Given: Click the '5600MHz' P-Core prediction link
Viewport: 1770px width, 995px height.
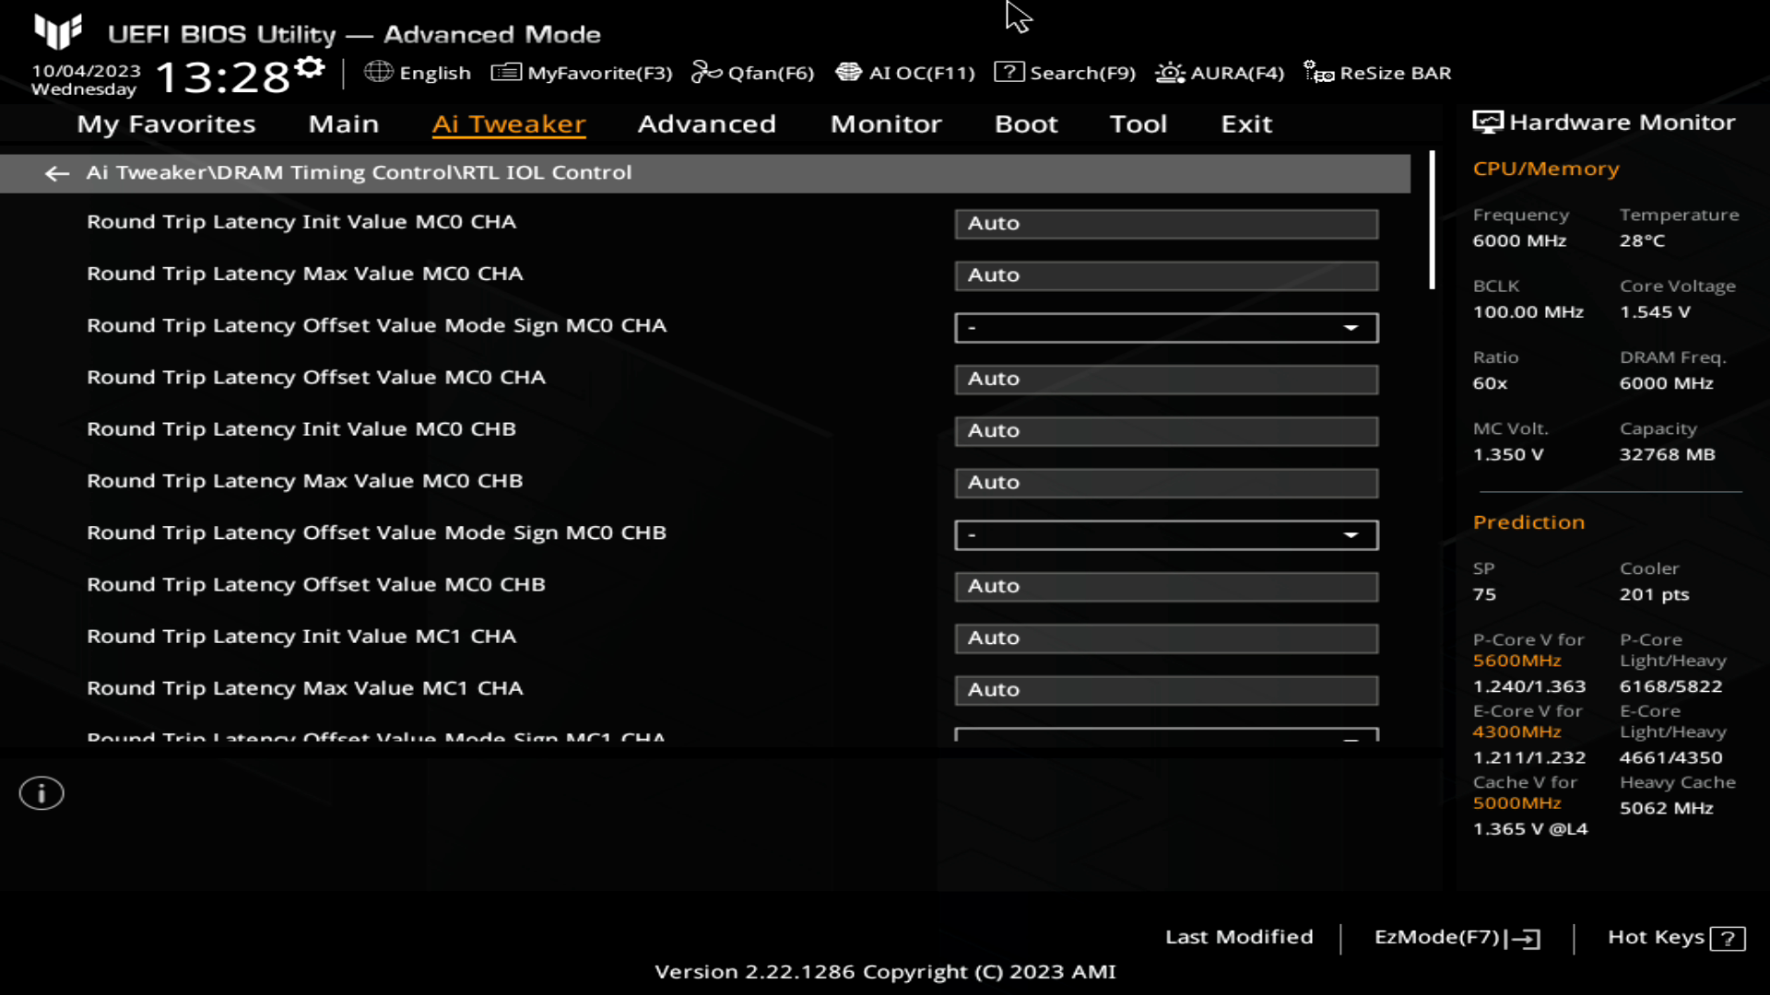Looking at the screenshot, I should 1516,661.
